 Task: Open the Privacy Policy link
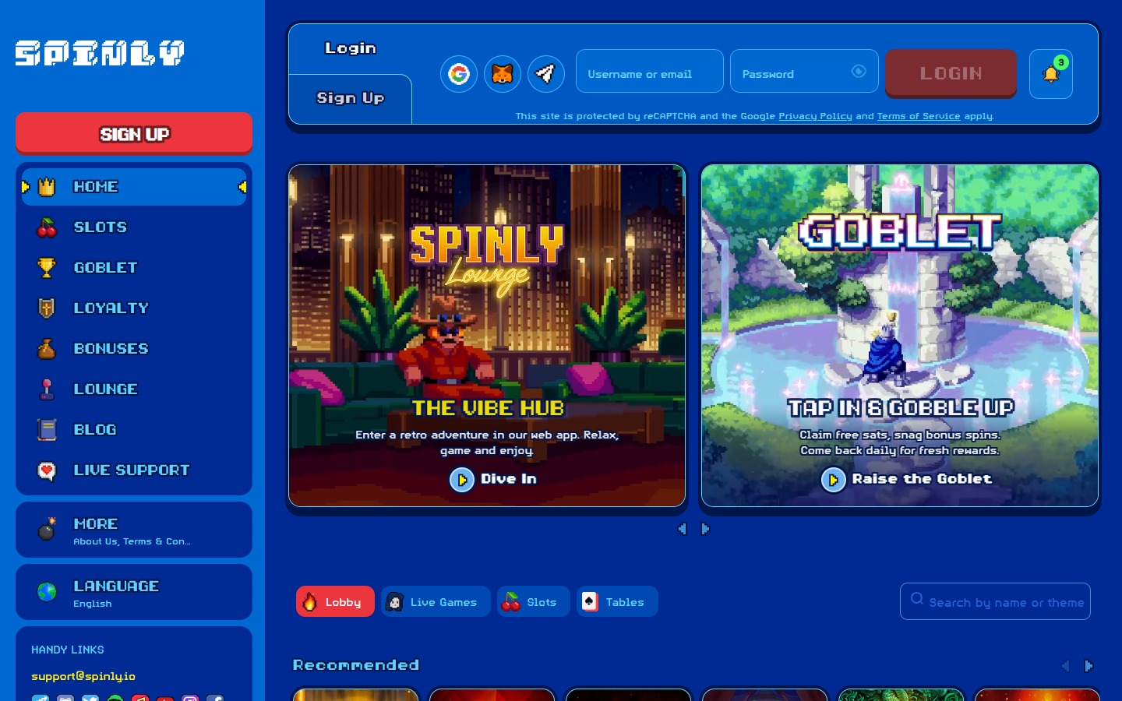click(815, 115)
